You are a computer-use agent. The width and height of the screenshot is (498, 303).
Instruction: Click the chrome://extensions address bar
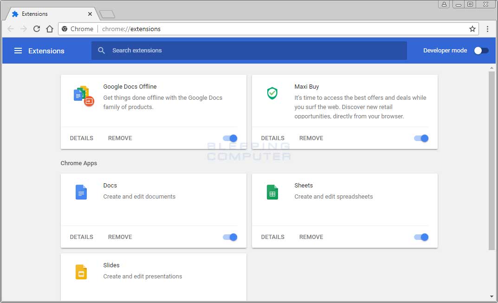pyautogui.click(x=268, y=29)
